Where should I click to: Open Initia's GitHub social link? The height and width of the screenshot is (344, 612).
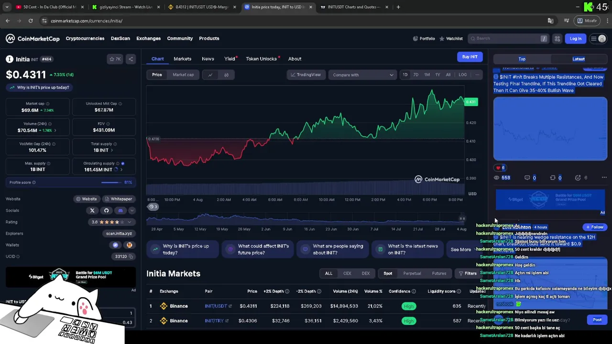(106, 210)
